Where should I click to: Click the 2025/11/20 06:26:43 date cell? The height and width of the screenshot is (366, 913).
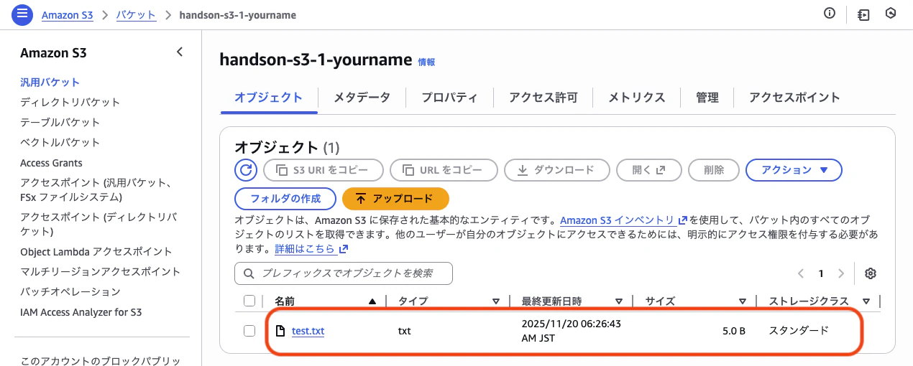(x=571, y=331)
